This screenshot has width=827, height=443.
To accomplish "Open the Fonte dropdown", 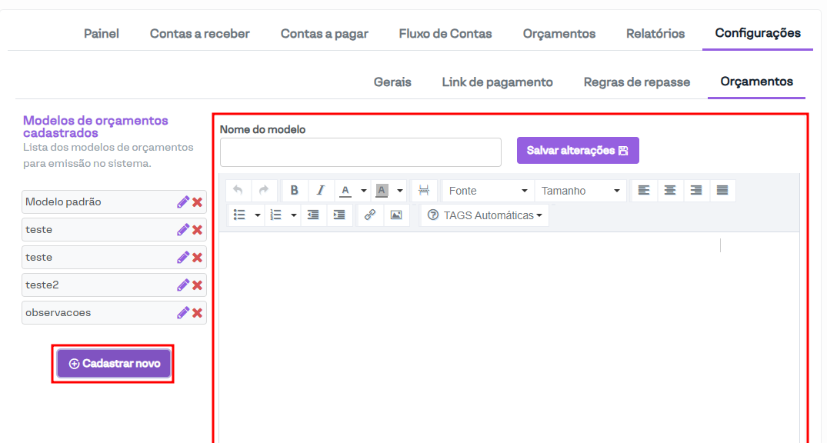I will coord(488,191).
